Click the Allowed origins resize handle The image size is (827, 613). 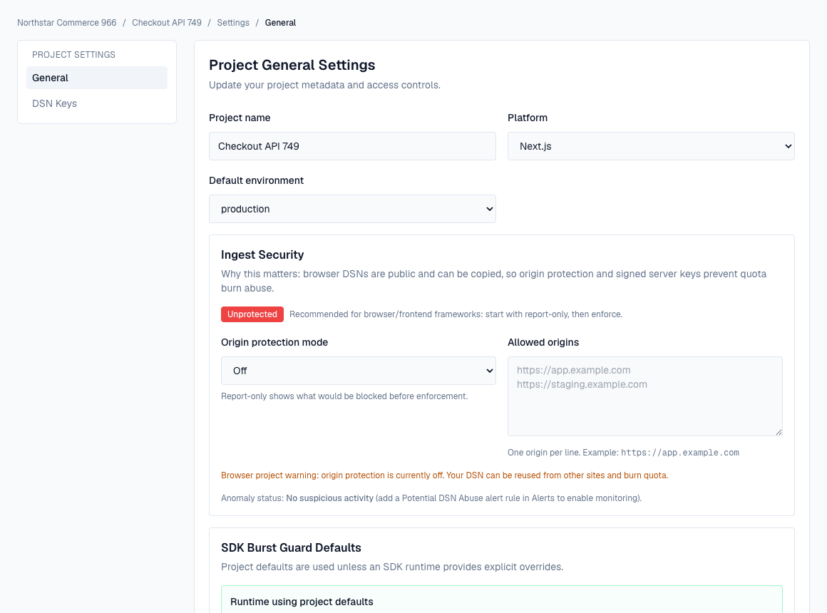(779, 431)
